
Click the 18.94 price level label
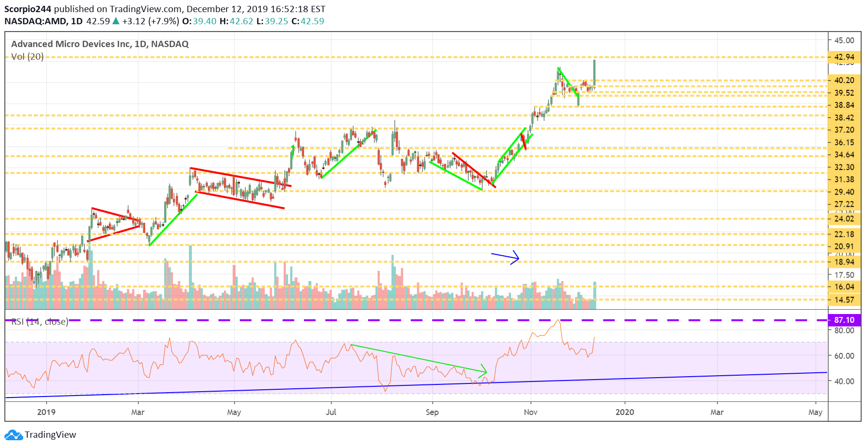click(844, 262)
